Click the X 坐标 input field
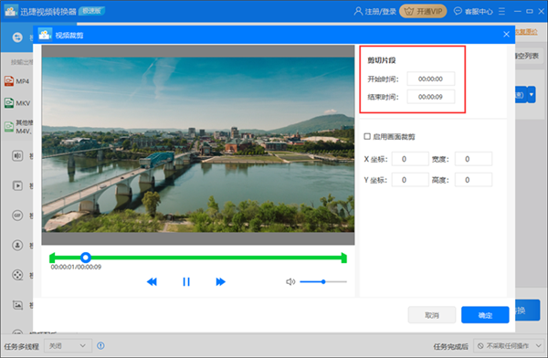 point(410,159)
